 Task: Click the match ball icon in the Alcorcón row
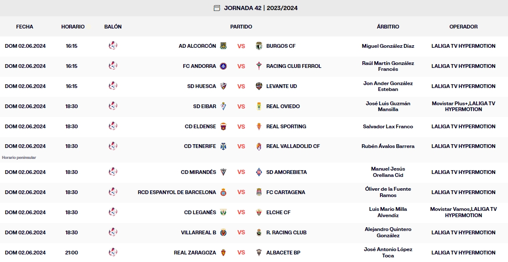click(x=113, y=46)
